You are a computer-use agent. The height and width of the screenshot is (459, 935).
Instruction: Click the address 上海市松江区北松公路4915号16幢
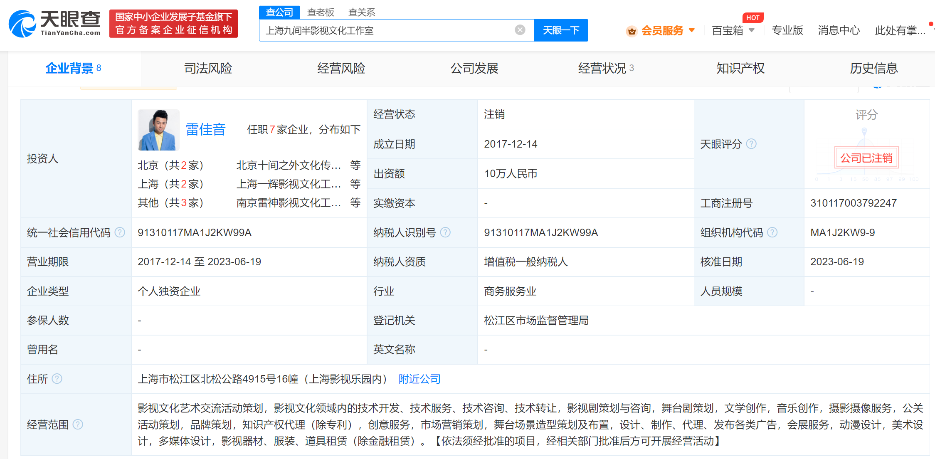[x=218, y=379]
